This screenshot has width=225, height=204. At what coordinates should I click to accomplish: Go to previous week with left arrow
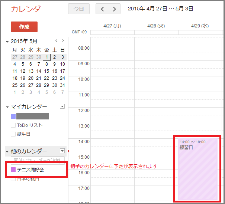pos(102,9)
